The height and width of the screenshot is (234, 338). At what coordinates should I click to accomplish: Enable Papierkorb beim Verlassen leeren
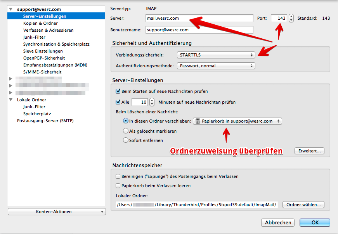click(118, 185)
